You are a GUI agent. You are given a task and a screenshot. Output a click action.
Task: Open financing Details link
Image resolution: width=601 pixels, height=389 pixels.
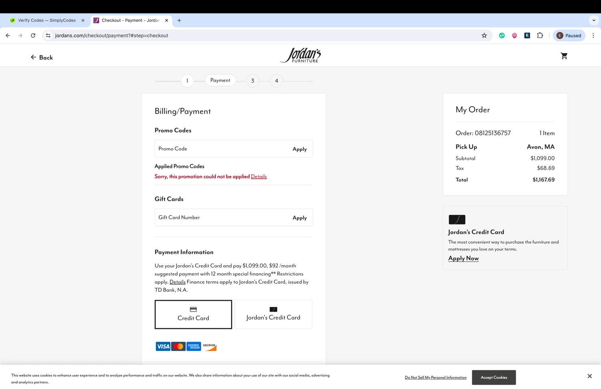click(177, 282)
